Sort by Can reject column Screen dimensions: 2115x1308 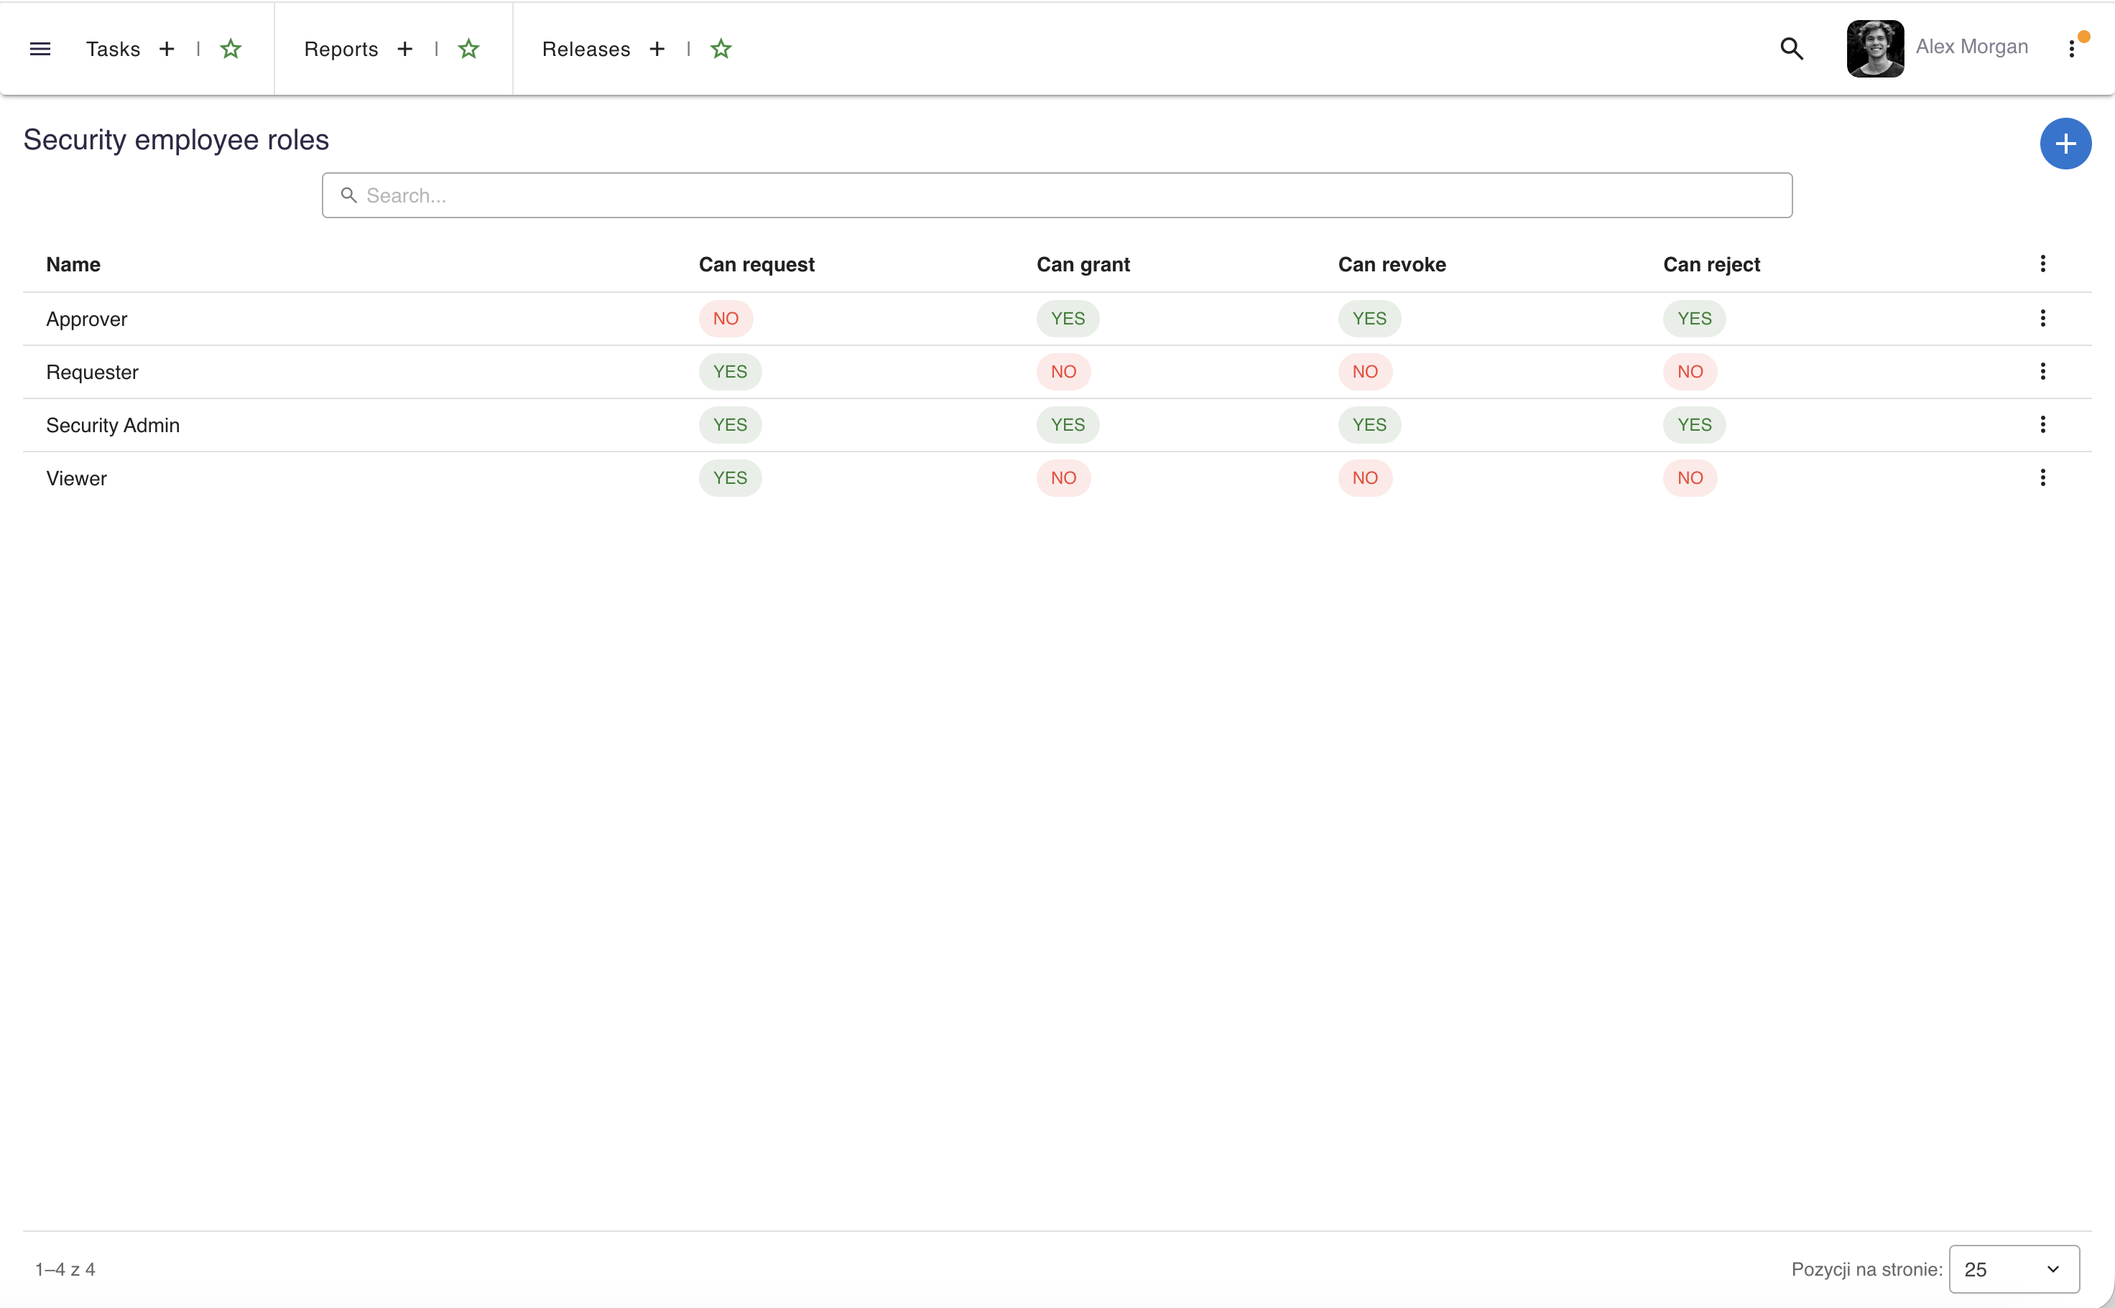point(1711,265)
